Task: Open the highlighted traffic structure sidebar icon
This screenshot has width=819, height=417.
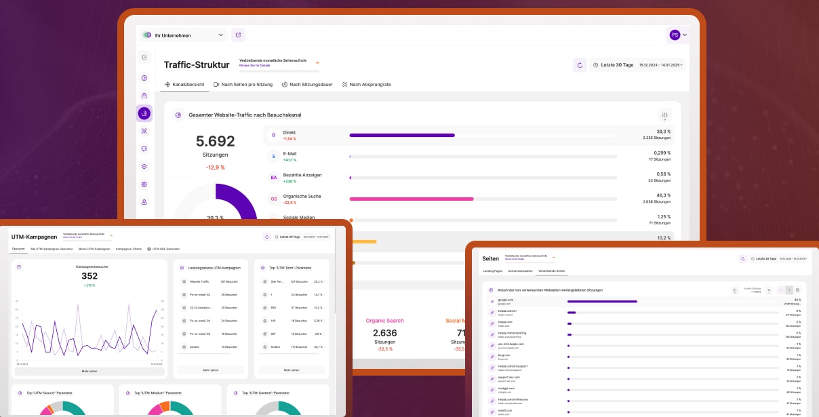Action: [144, 113]
